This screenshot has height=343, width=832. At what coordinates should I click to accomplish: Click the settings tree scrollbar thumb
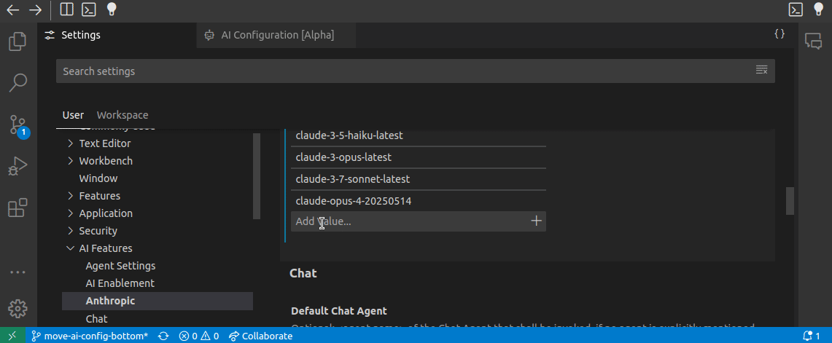(257, 176)
